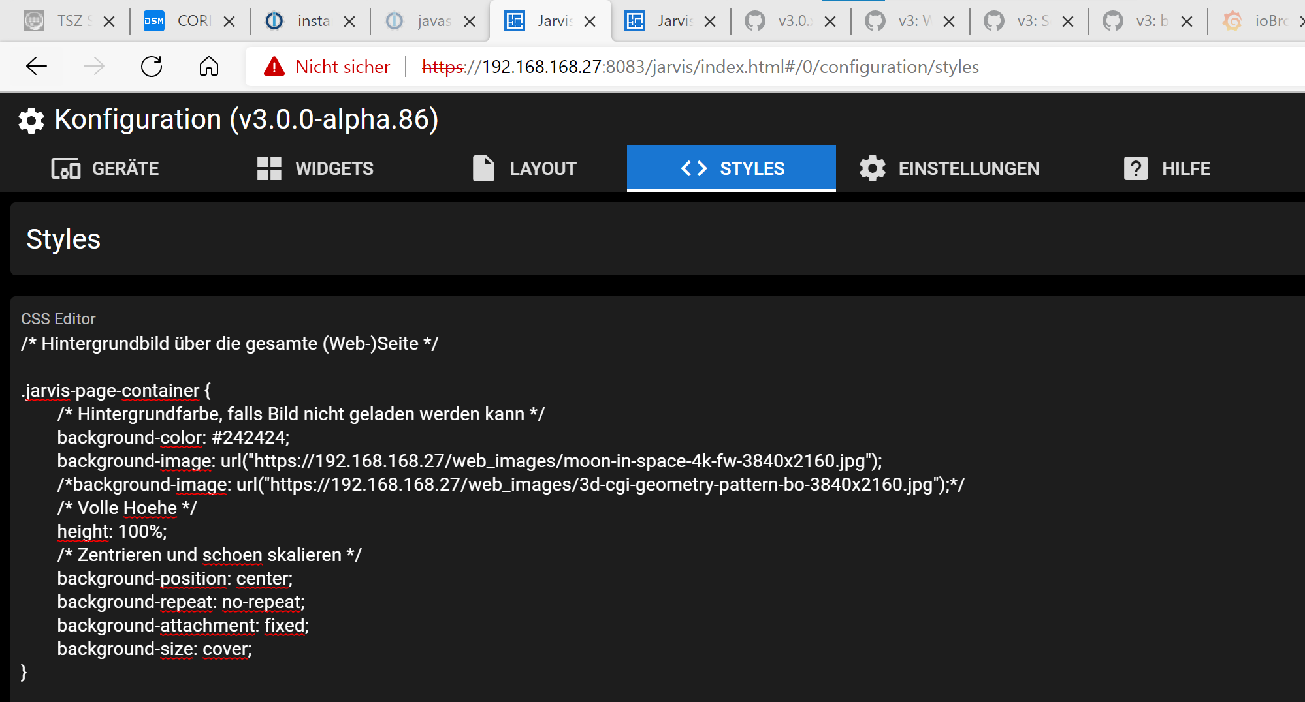The height and width of the screenshot is (702, 1305).
Task: Close the v3: S GitHub tab
Action: pos(1068,22)
